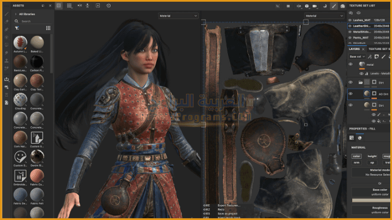Toggle the Assets grid button in top toolbar
The height and width of the screenshot is (220, 392).
pos(58,6)
